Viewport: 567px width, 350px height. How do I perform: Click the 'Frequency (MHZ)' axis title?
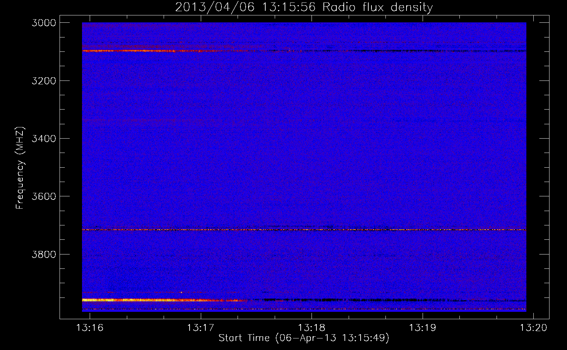(20, 168)
